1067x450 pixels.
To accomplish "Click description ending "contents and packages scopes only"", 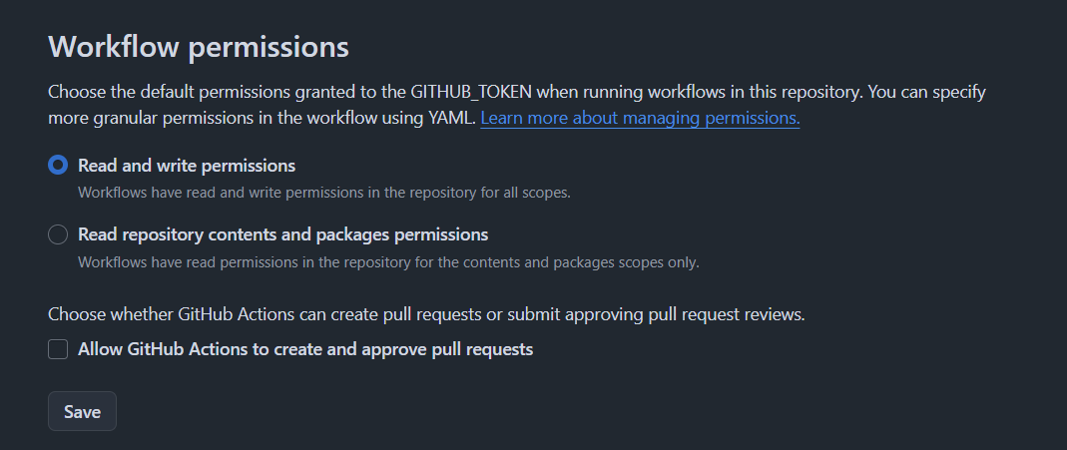I will click(x=388, y=261).
